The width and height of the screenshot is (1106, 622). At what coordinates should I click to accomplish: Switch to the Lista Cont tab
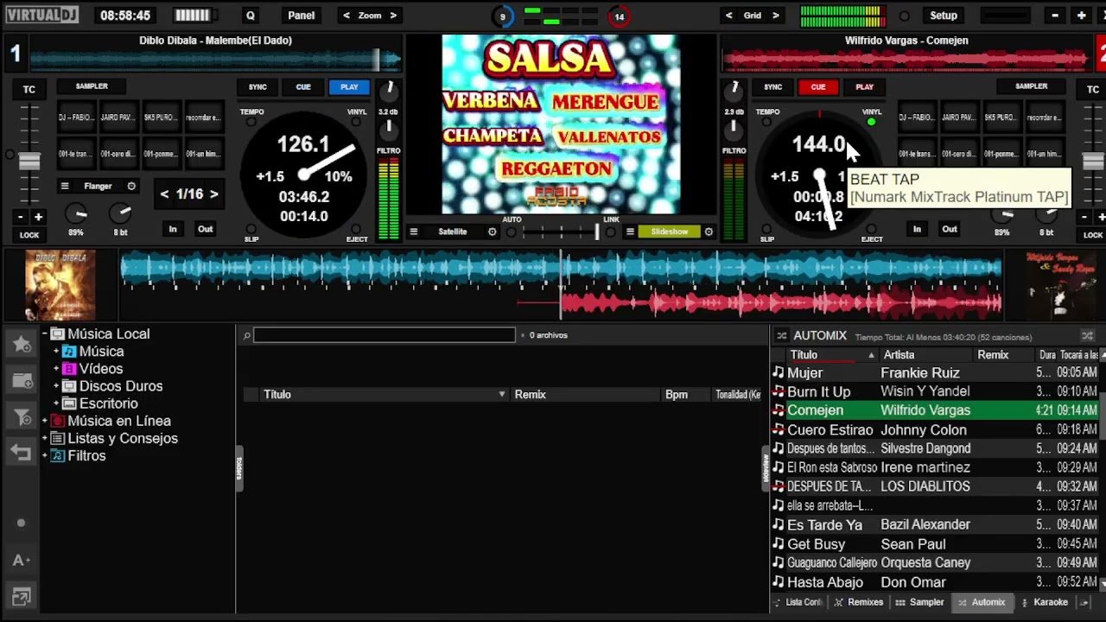(798, 602)
